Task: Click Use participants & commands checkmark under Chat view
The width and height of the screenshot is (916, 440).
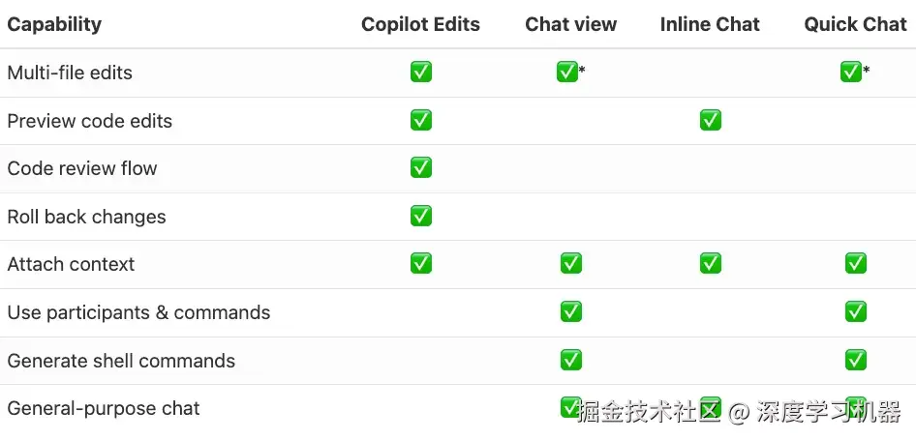Action: [x=570, y=311]
